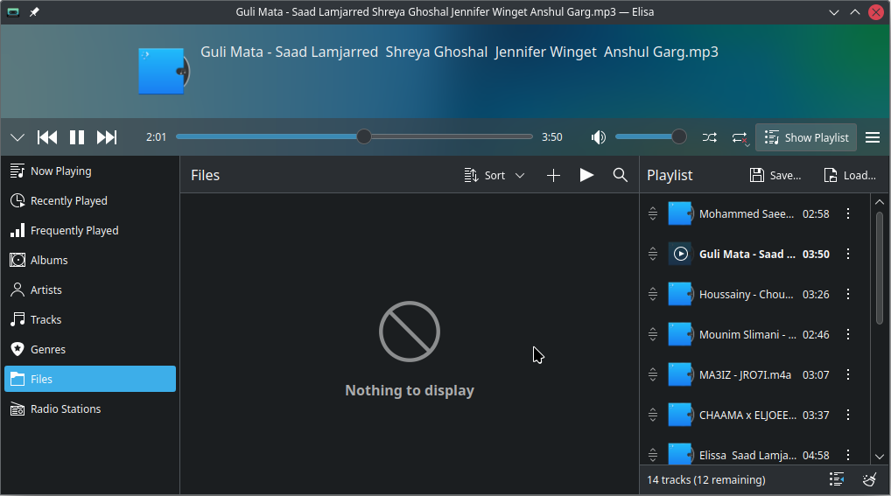Go to Albums view

[x=90, y=260]
